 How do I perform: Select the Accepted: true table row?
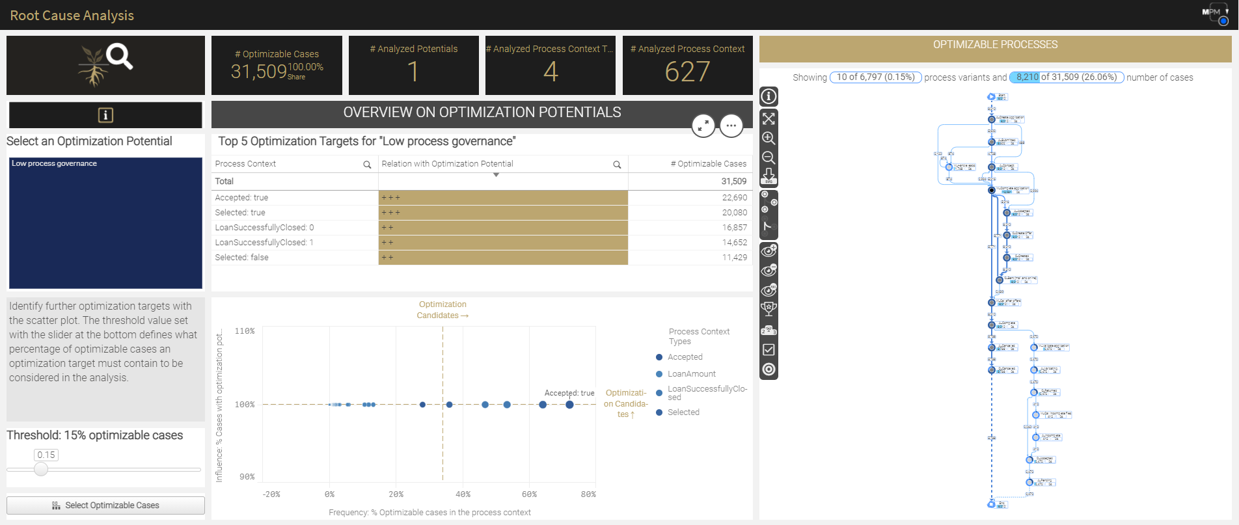482,198
